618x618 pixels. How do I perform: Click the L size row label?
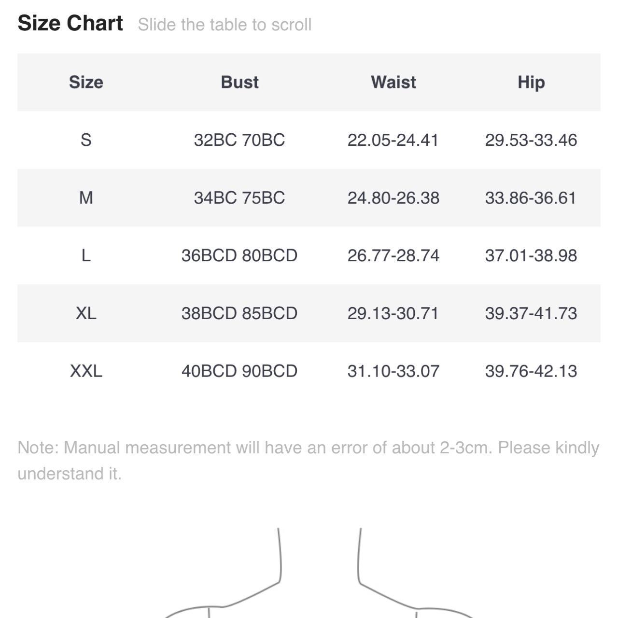tap(86, 255)
